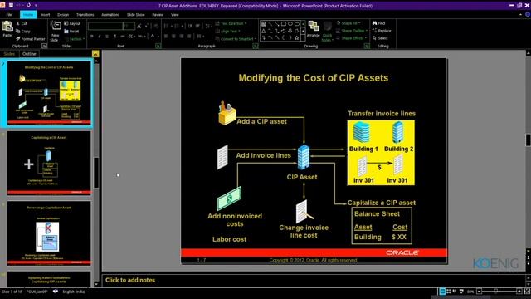Switch to the Slide Show ribbon tab
Screen dimensions: 531x299
pos(135,15)
